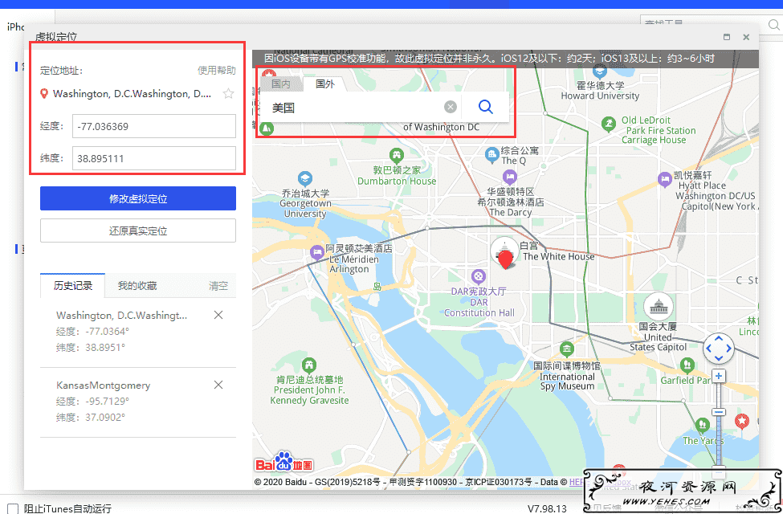The height and width of the screenshot is (514, 783).
Task: Click the map pan direction control
Action: click(719, 349)
